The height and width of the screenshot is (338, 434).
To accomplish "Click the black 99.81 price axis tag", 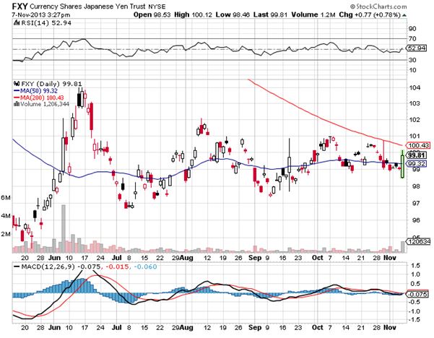I will (417, 155).
